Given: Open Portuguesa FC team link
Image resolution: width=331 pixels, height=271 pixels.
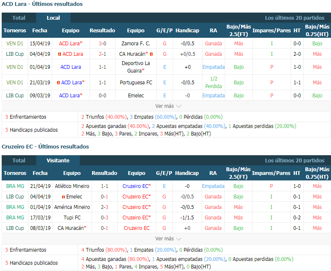Looking at the screenshot, I should pos(136,83).
